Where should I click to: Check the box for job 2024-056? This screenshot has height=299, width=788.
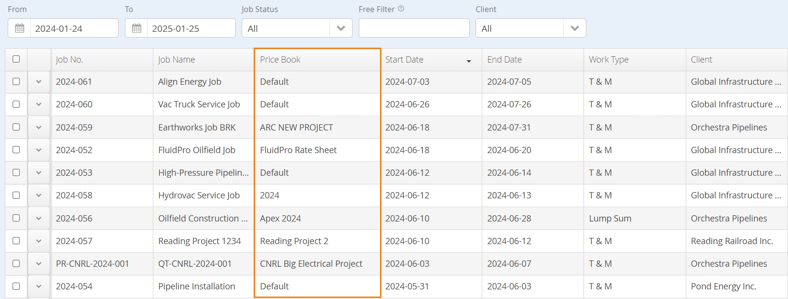coord(16,218)
